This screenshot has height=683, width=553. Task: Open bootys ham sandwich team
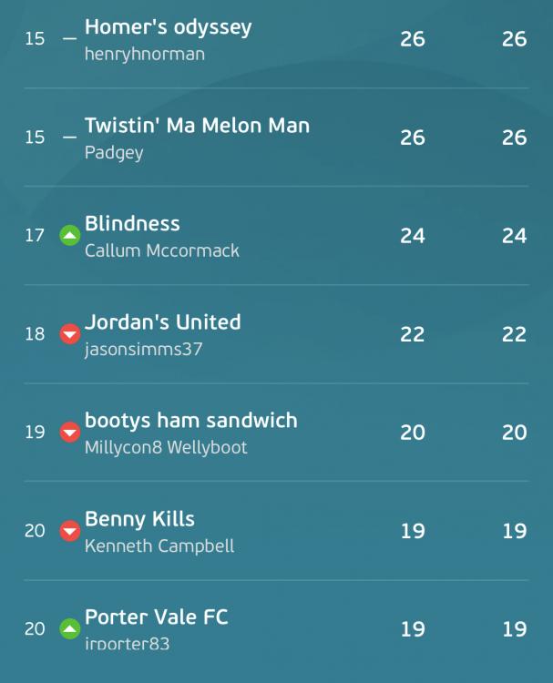point(191,421)
